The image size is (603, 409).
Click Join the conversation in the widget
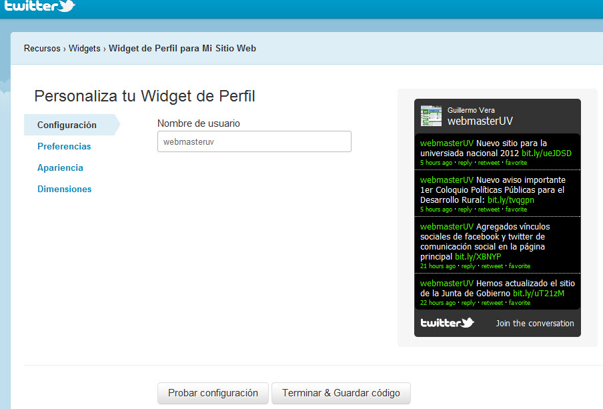coord(534,324)
